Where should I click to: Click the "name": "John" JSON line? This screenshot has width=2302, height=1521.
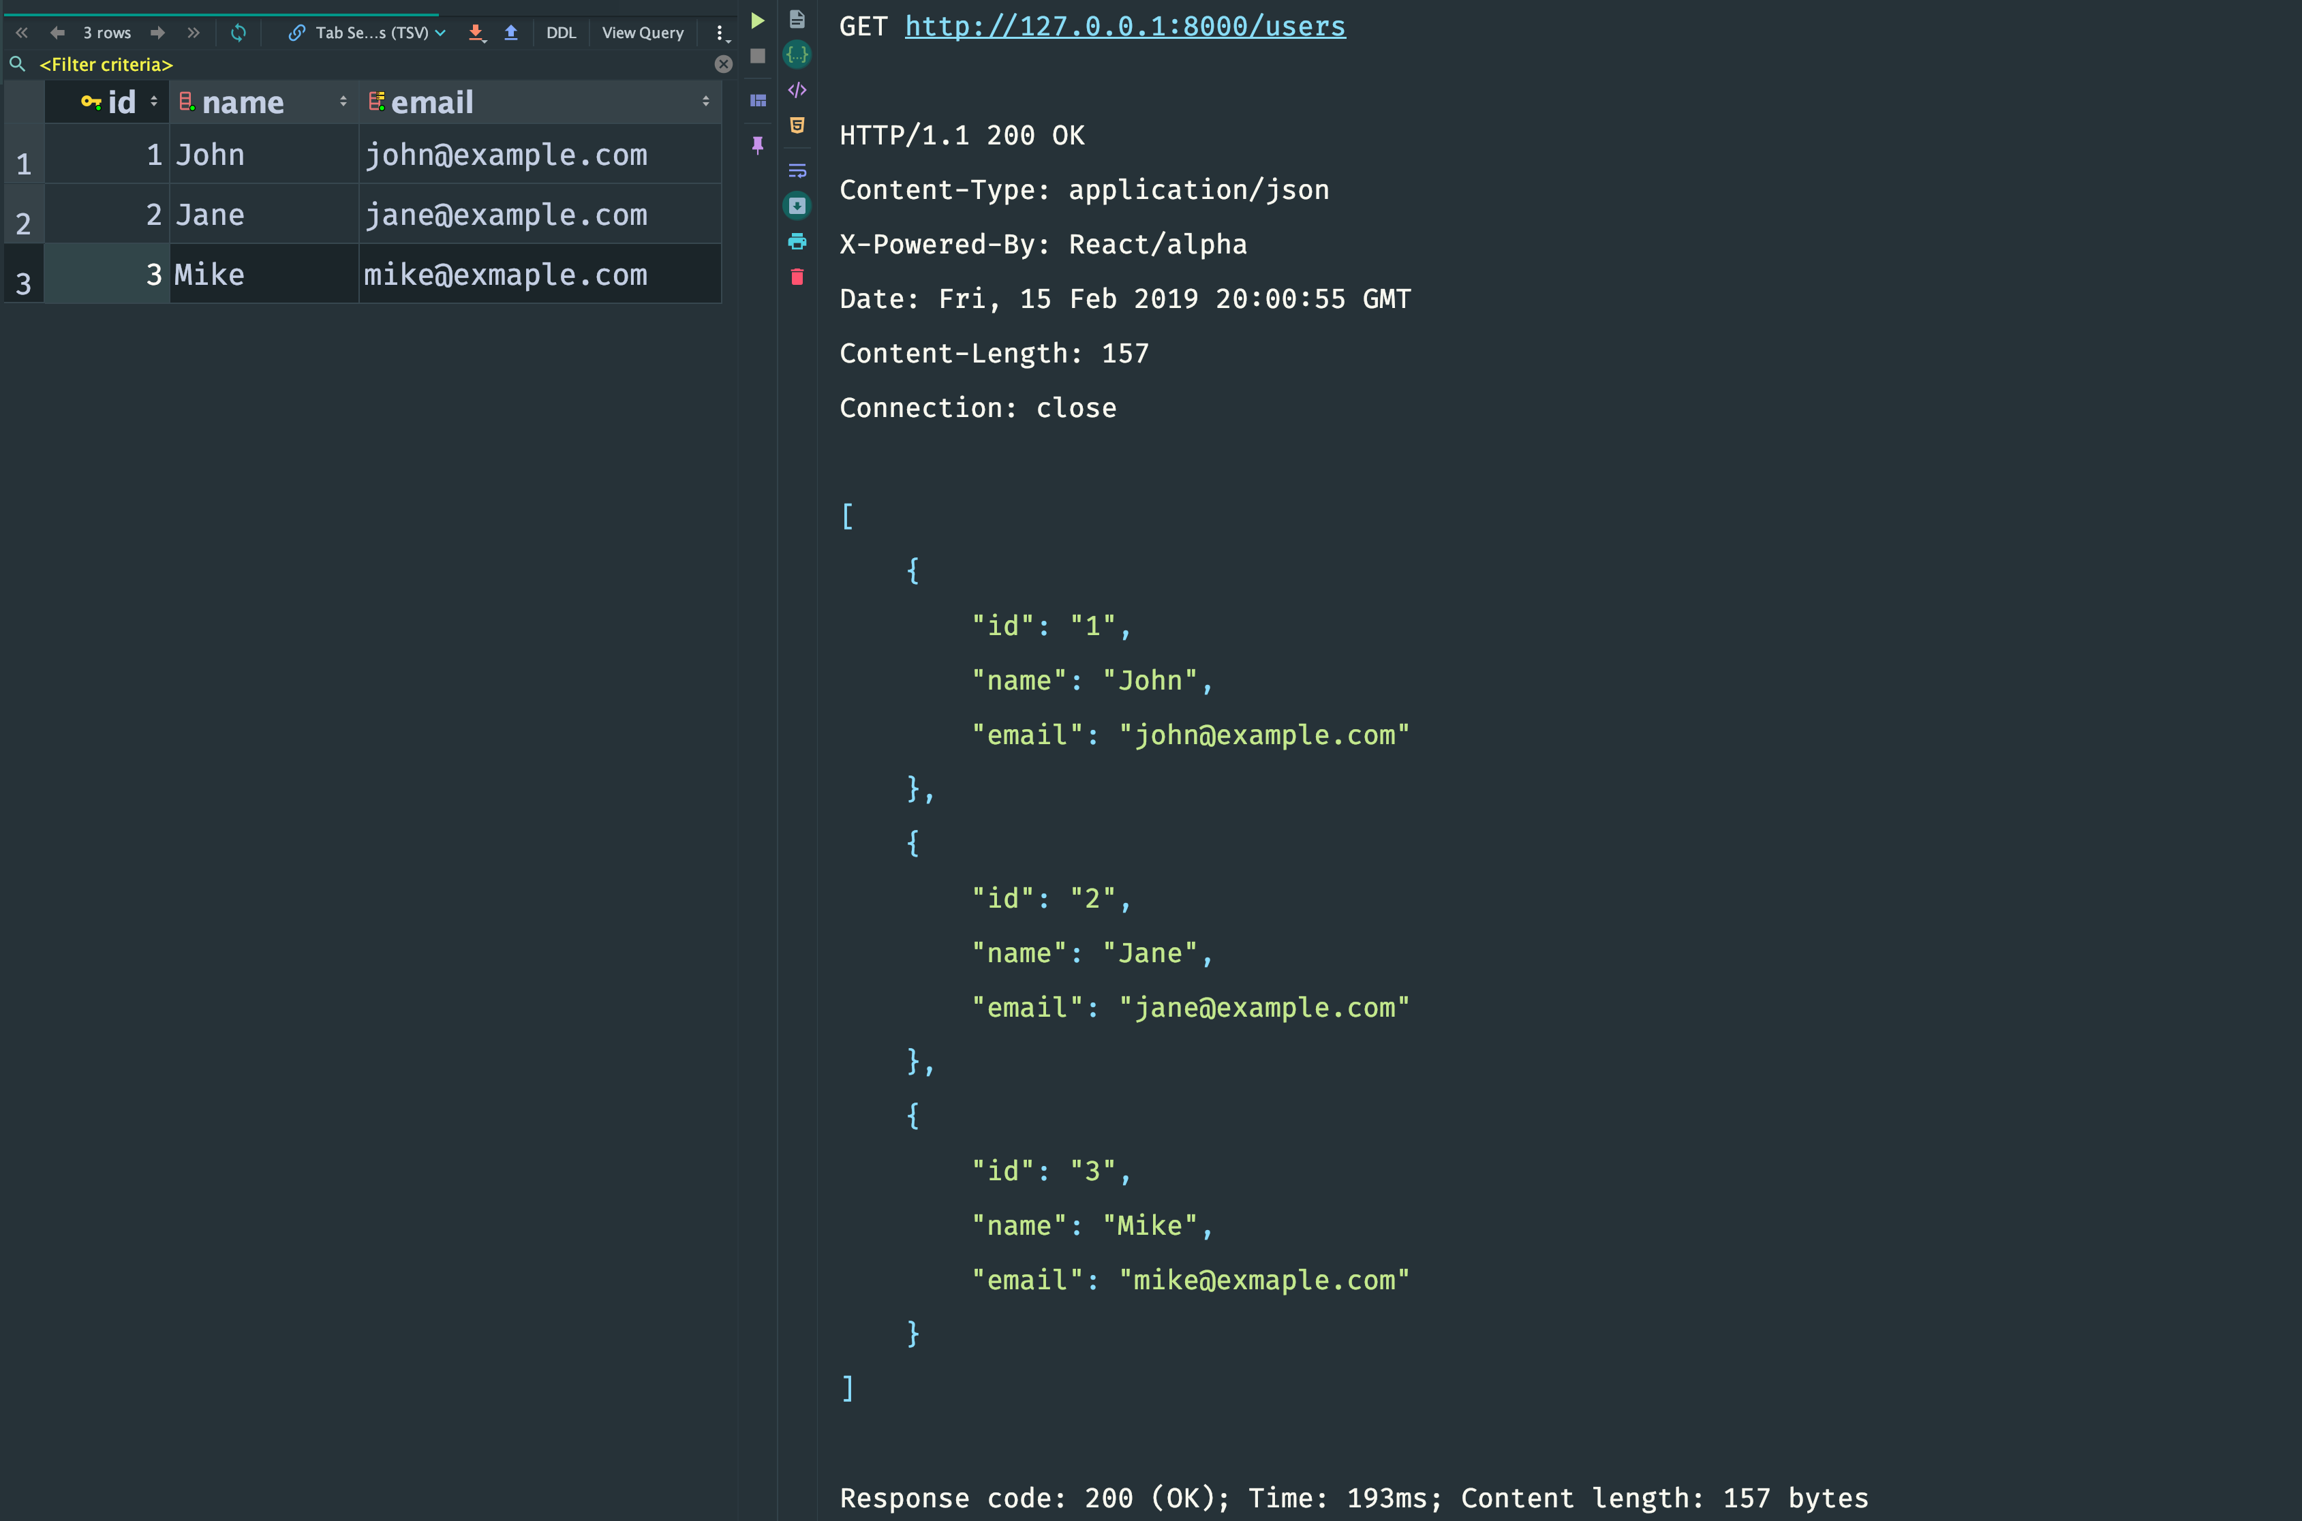tap(1093, 681)
